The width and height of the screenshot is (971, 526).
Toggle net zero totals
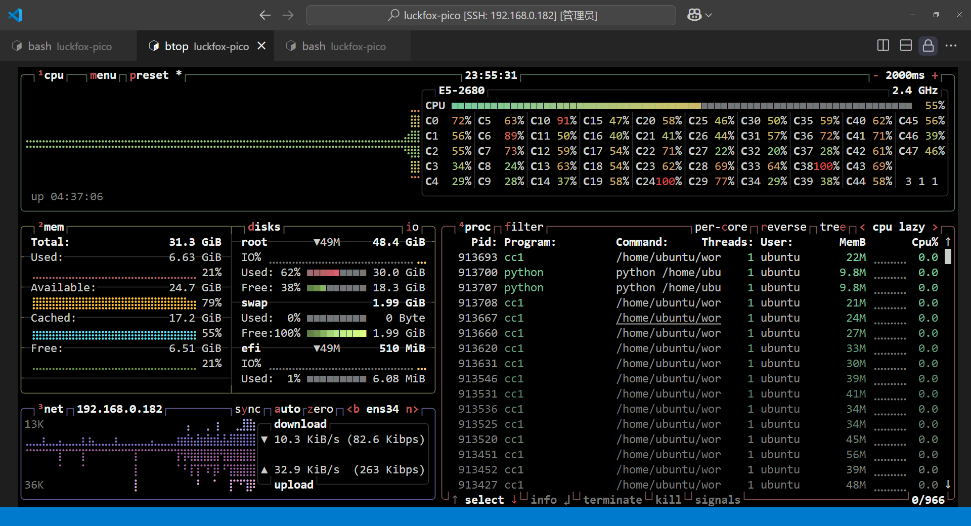[x=320, y=409]
